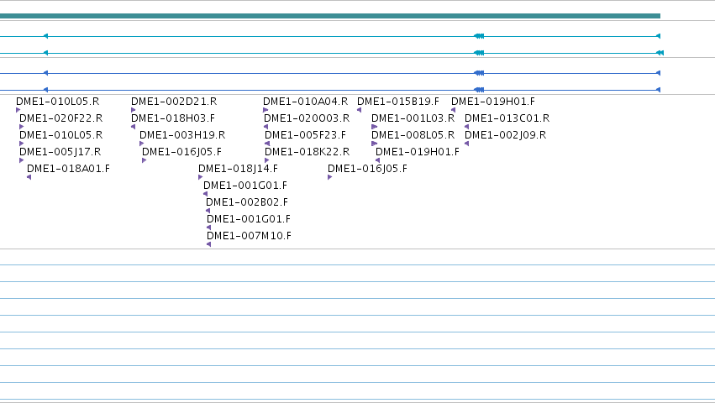
Task: Select the DME1-018H03.F feature label
Action: coord(173,118)
